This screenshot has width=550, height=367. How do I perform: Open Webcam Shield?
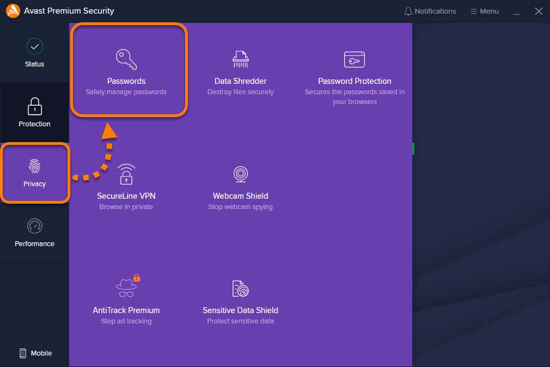point(240,185)
